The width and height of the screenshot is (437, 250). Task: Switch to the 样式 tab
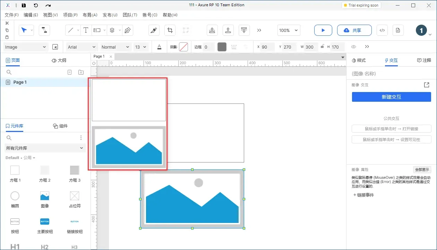(x=359, y=60)
